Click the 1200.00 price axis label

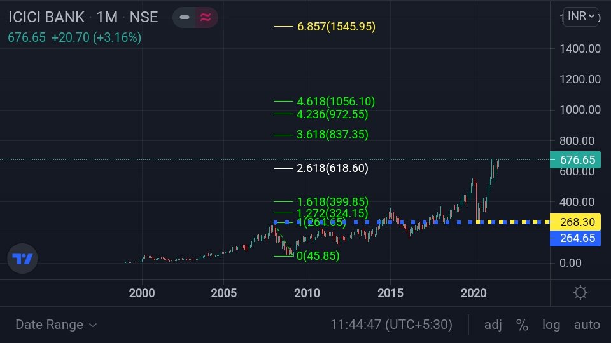click(580, 79)
